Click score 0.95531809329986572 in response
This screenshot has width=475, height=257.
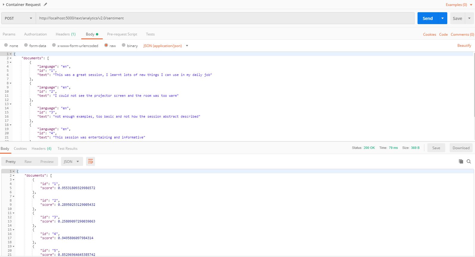click(77, 188)
